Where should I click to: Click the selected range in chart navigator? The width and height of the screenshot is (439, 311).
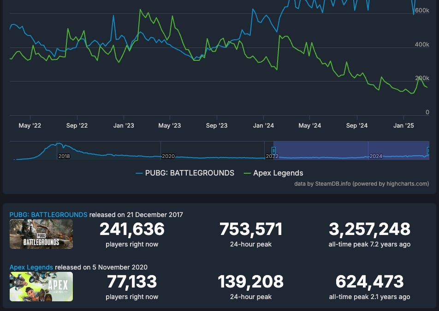click(351, 151)
